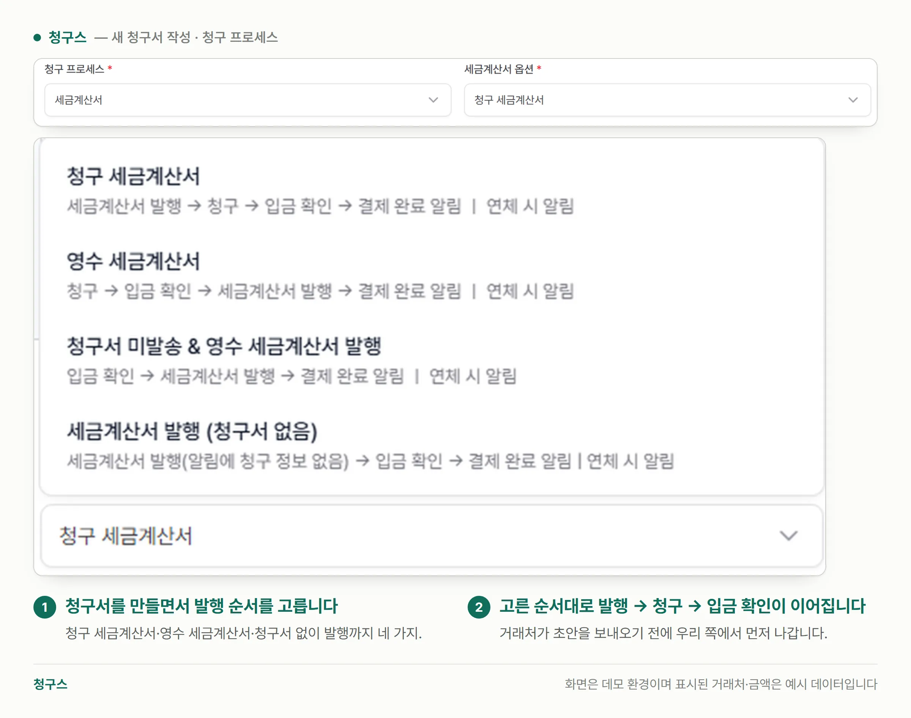911x718 pixels.
Task: Click the description starting 청구 → 입금 확인 → 세금계산서 발행
Action: pyautogui.click(x=320, y=291)
